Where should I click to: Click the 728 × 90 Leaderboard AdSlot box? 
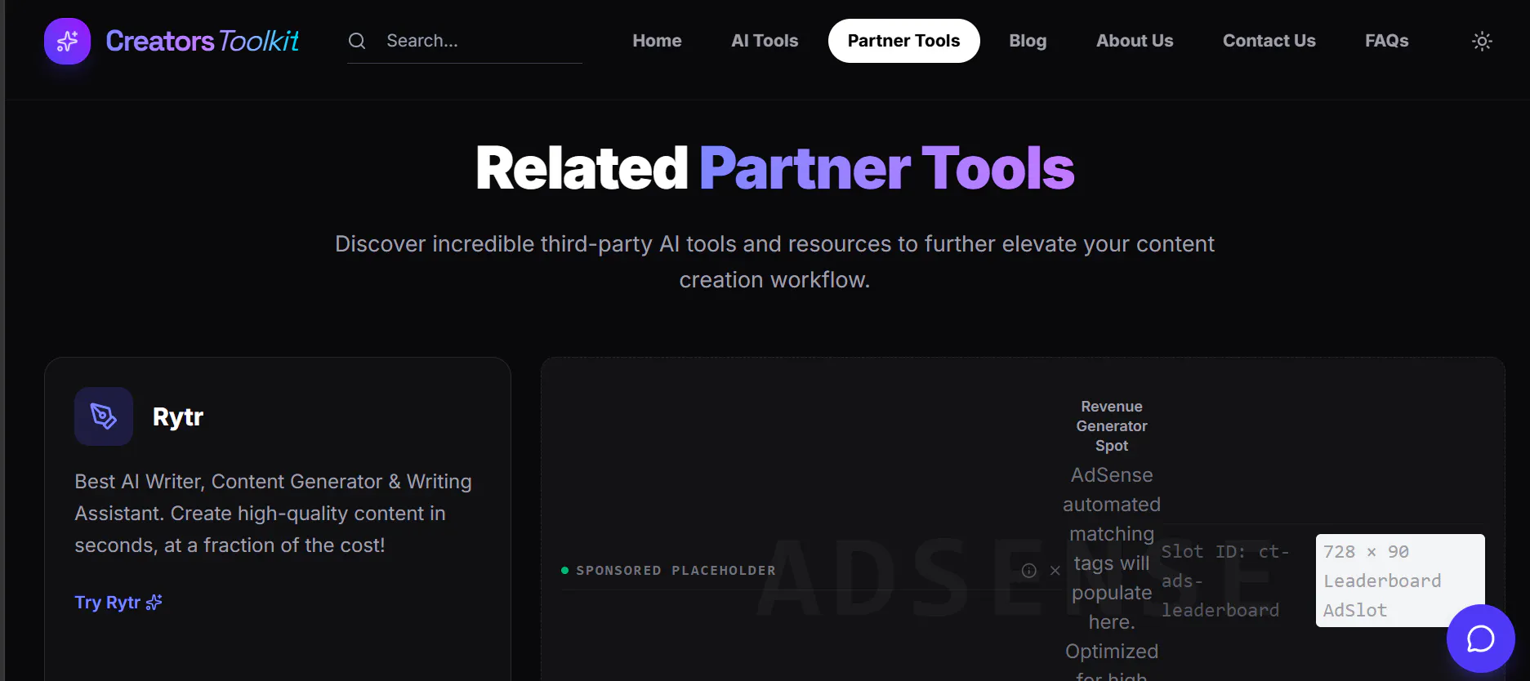coord(1400,581)
